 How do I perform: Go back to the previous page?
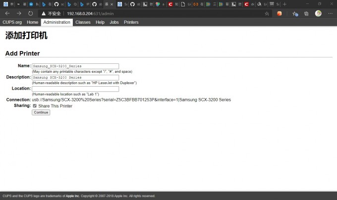click(7, 13)
